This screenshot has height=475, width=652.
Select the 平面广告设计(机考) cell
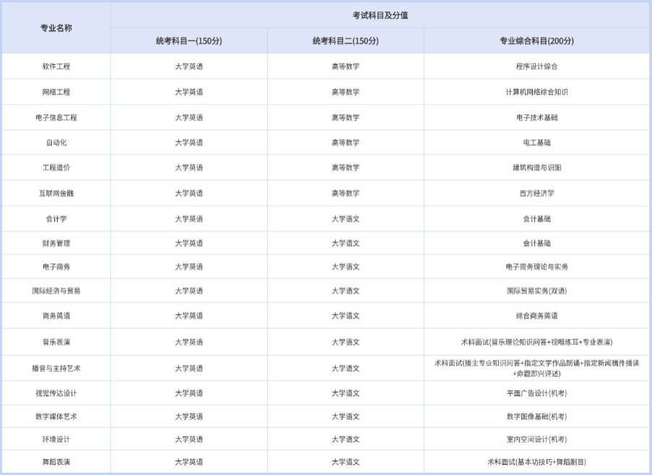click(536, 393)
